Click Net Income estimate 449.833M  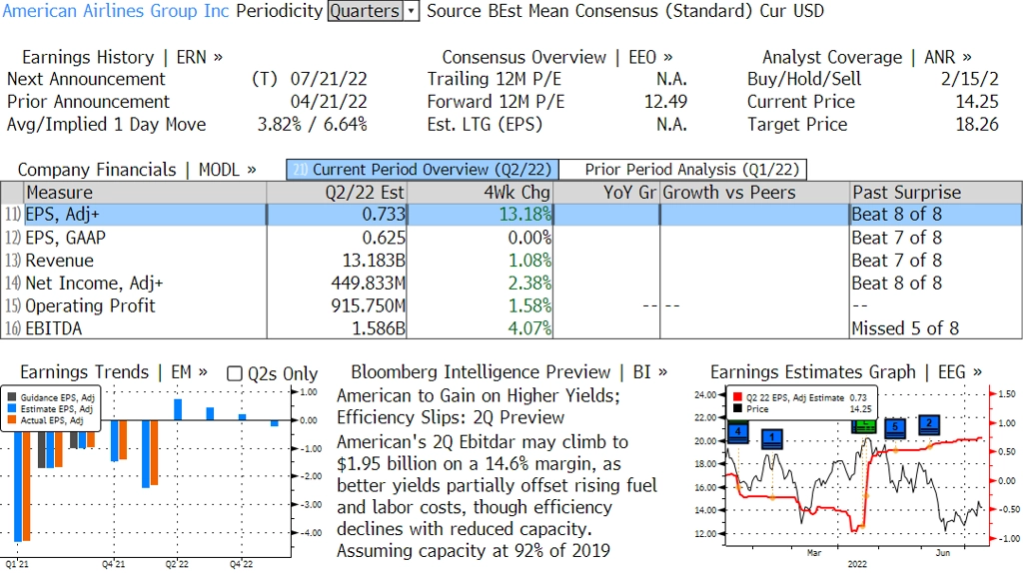pos(368,283)
